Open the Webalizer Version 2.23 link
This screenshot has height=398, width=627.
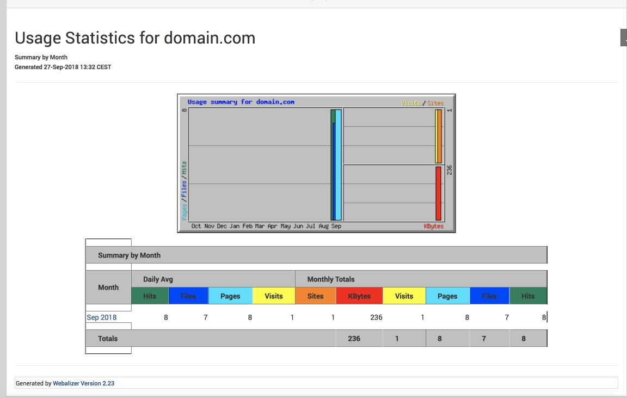83,383
